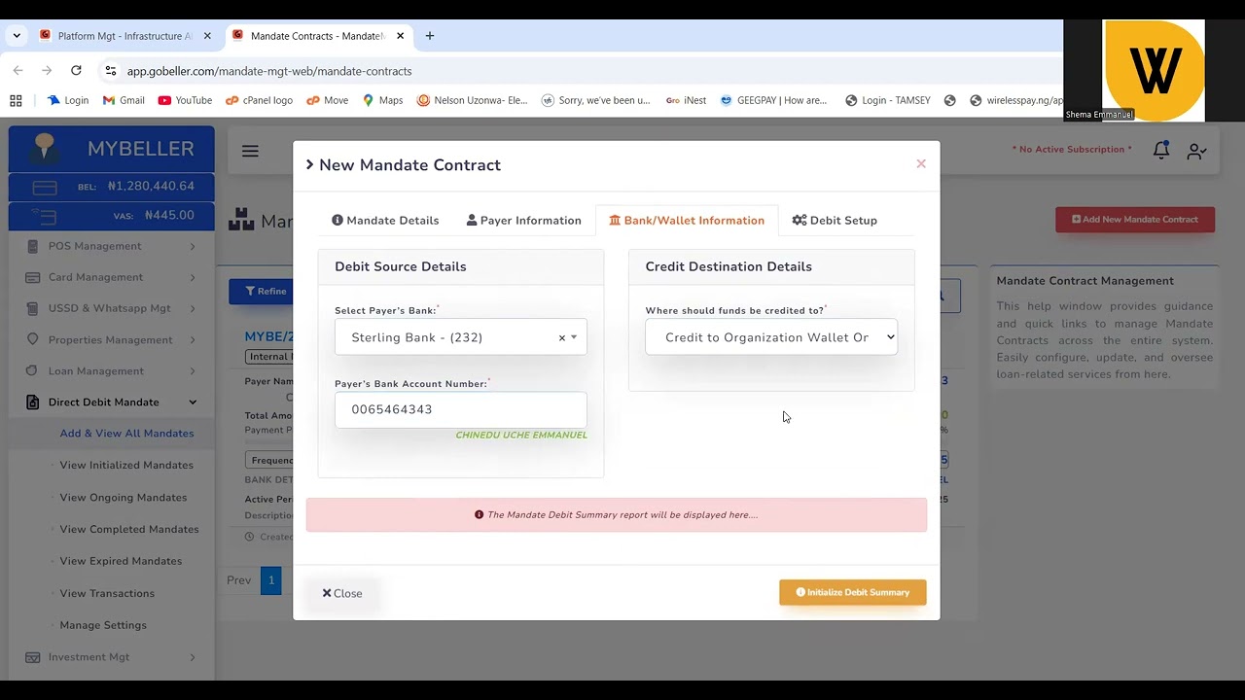Select Bank/Wallet Information tab

pyautogui.click(x=687, y=221)
